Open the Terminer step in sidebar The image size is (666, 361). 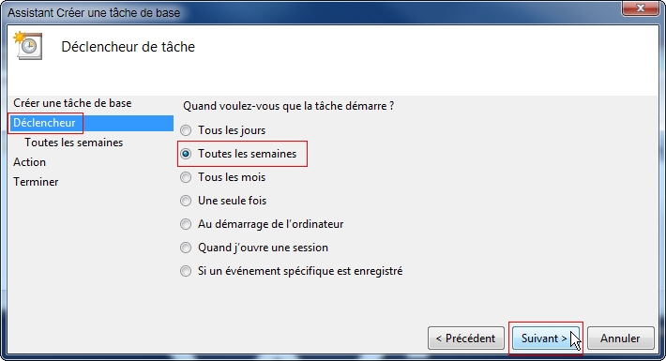point(36,182)
